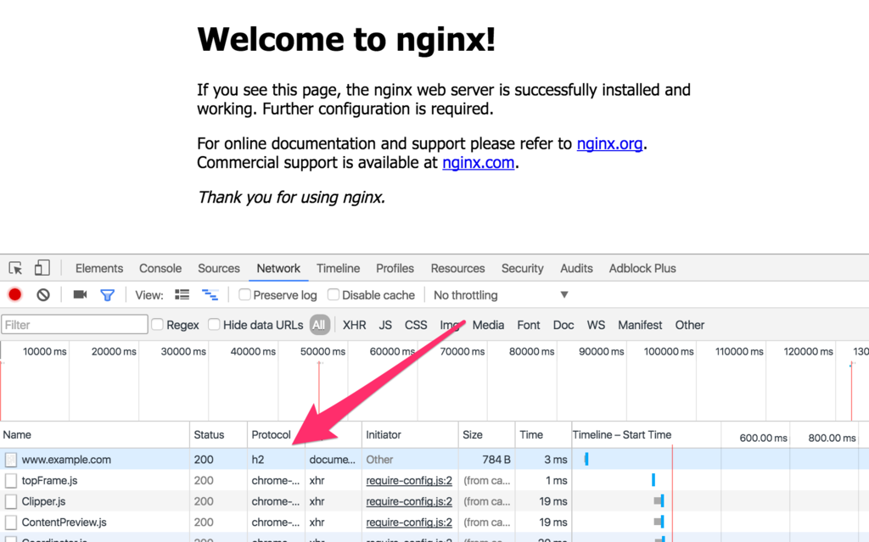This screenshot has width=869, height=542.
Task: Switch view to detailed request rows
Action: point(182,294)
